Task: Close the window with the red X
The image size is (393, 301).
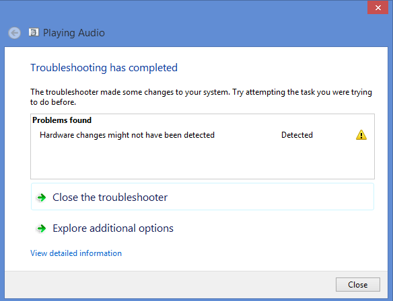Action: [x=378, y=7]
